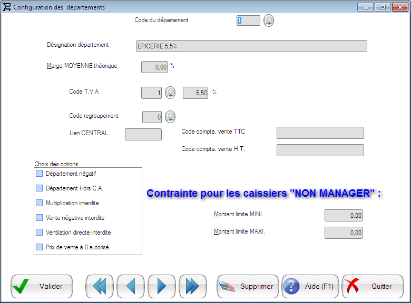Check Multiplication interdite
411x303 pixels.
click(x=39, y=203)
